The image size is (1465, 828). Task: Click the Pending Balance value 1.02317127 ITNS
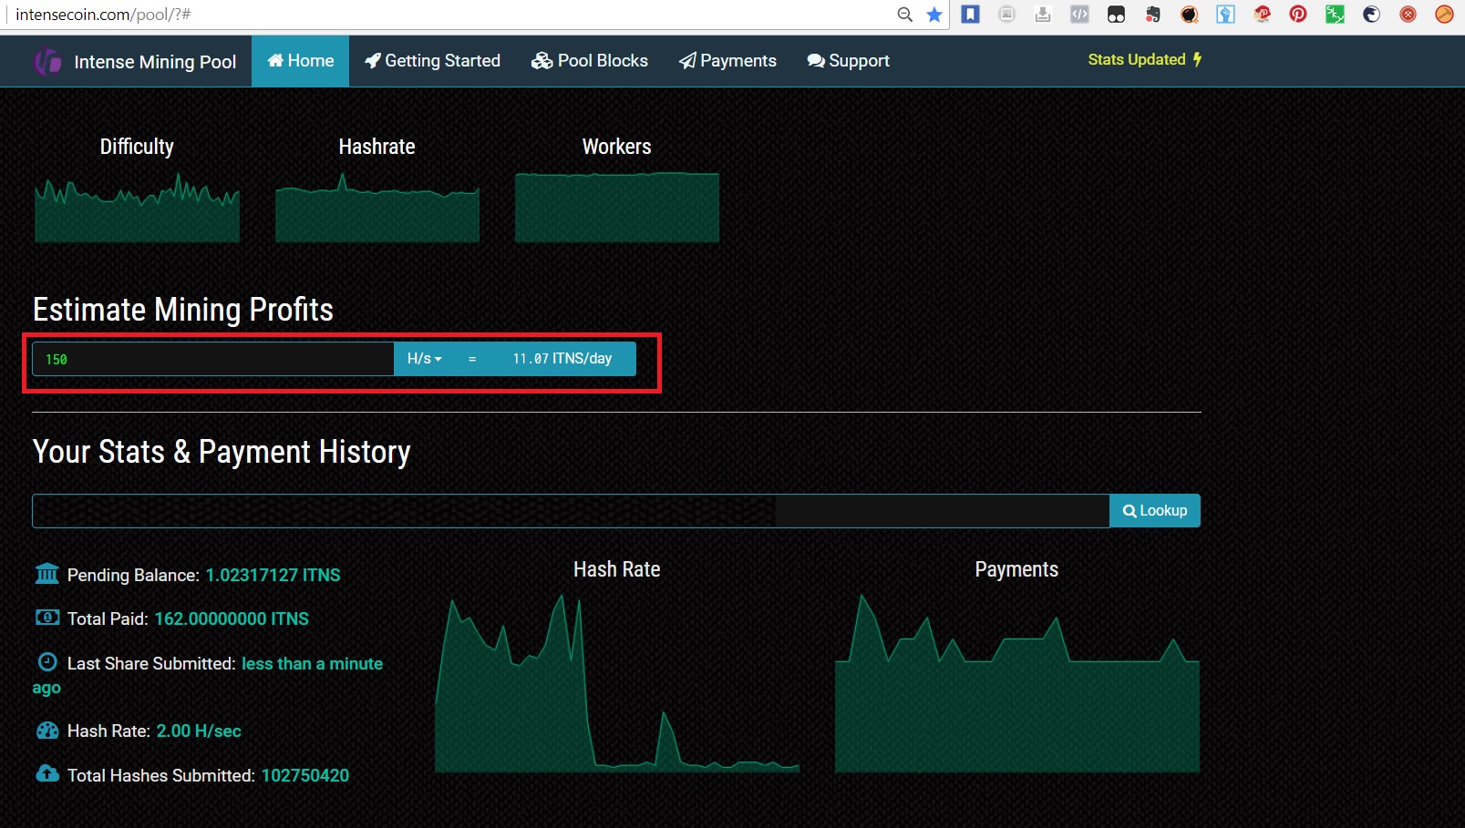pos(273,575)
